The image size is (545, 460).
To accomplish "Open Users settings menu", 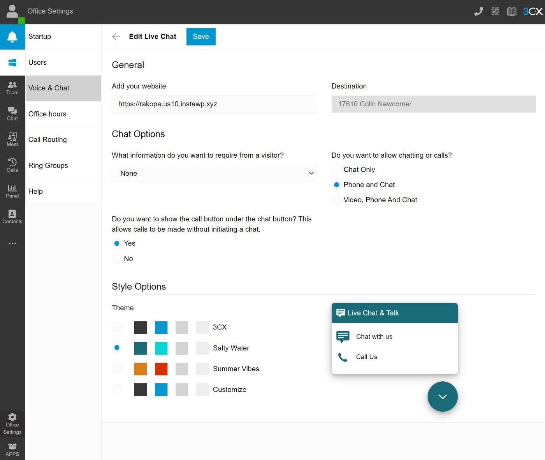I will click(x=63, y=62).
